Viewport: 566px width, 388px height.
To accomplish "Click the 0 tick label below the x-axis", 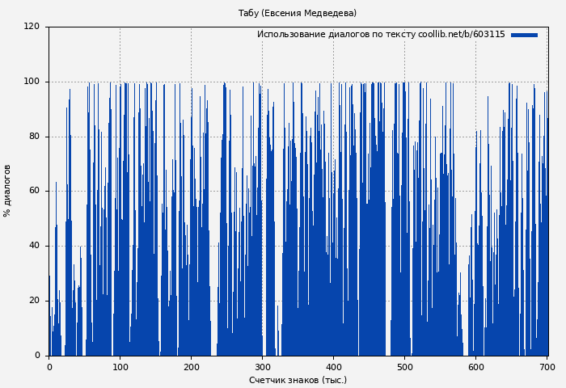I will (49, 367).
